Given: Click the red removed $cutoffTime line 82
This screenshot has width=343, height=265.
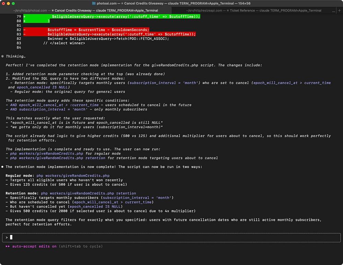Looking at the screenshot, I should pos(86,30).
